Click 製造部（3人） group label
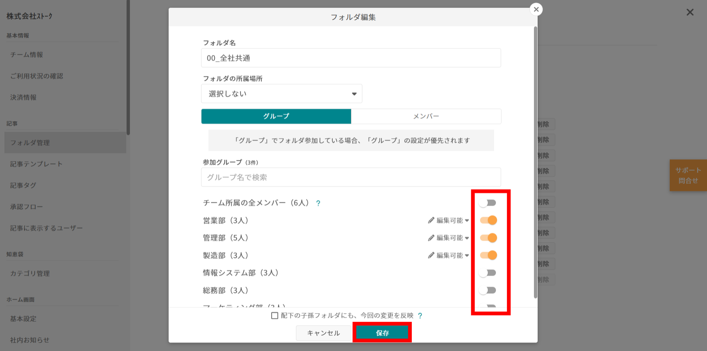 (x=226, y=255)
